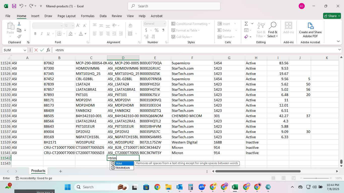Click Increase Font Size icon
The width and height of the screenshot is (344, 193).
pyautogui.click(x=78, y=25)
